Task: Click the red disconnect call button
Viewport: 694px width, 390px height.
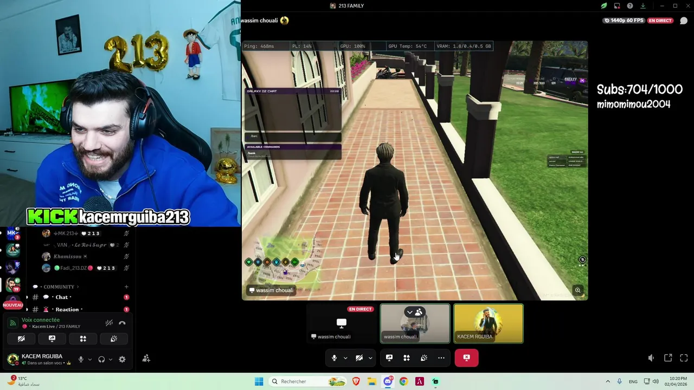Action: coord(466,357)
